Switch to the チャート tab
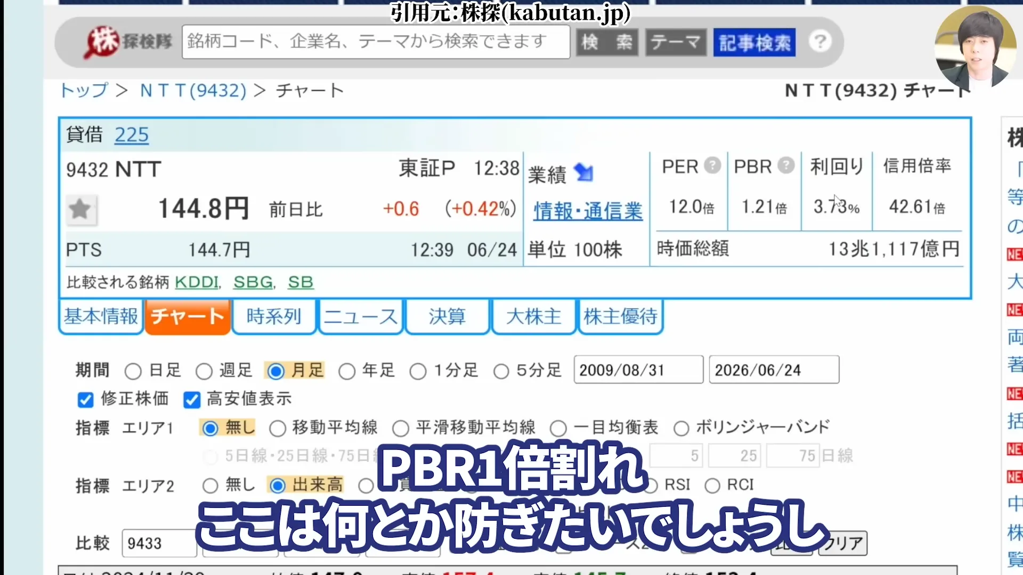The height and width of the screenshot is (575, 1023). click(x=188, y=317)
